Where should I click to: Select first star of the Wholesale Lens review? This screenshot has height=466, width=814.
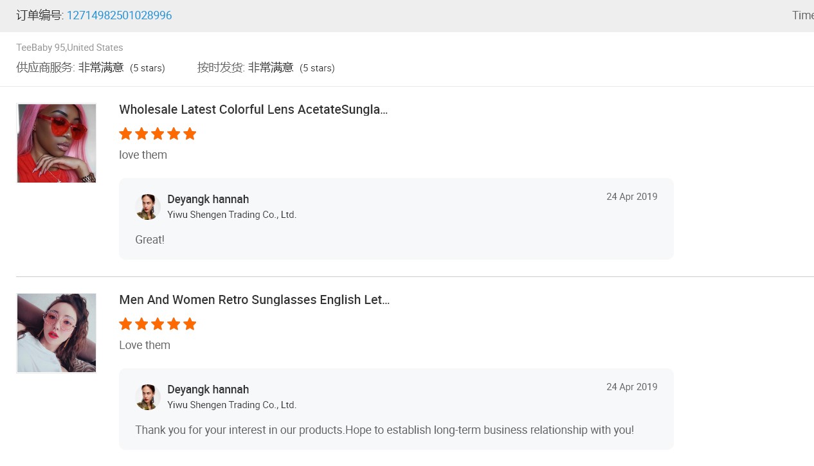(x=125, y=134)
